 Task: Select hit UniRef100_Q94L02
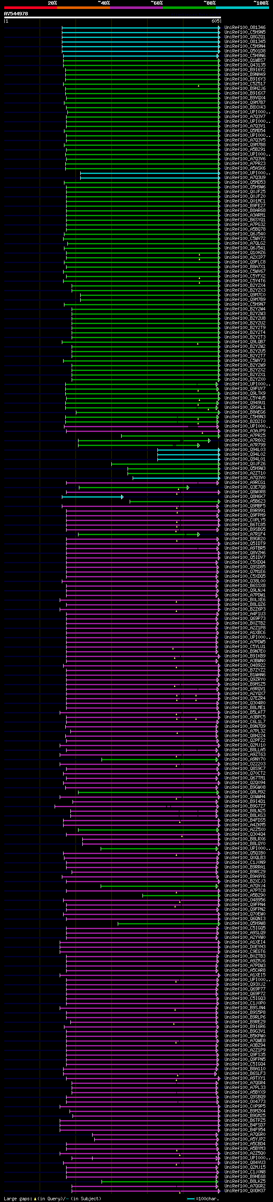pos(245,454)
